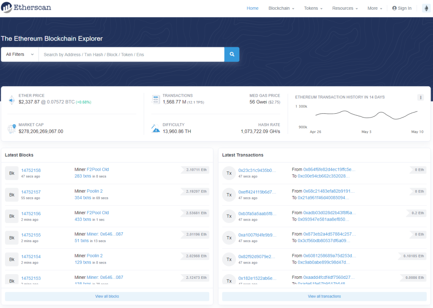
Task: Click the 1,568.77 M transactions value
Action: click(174, 102)
